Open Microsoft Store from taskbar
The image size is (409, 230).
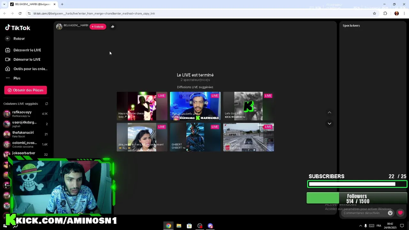click(189, 226)
